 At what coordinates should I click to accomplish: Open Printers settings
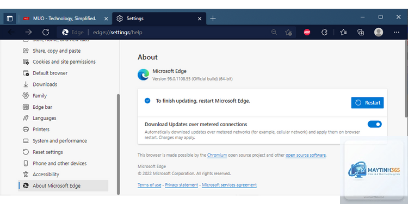coord(41,129)
